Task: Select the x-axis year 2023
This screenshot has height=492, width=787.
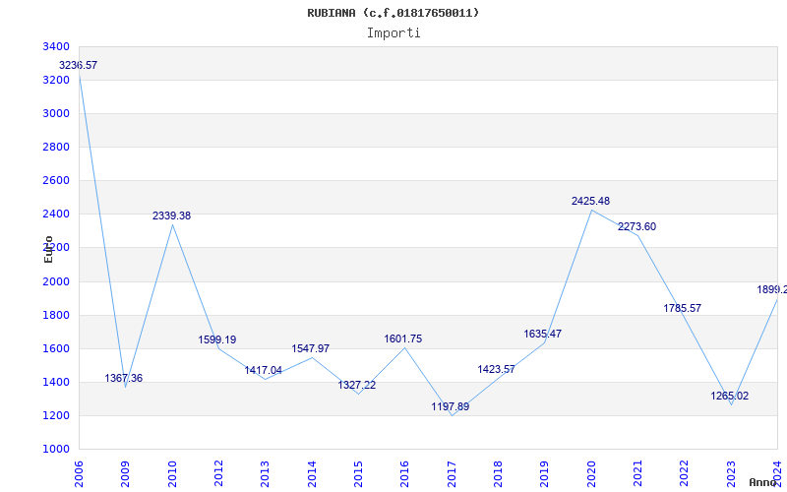Action: [x=731, y=474]
